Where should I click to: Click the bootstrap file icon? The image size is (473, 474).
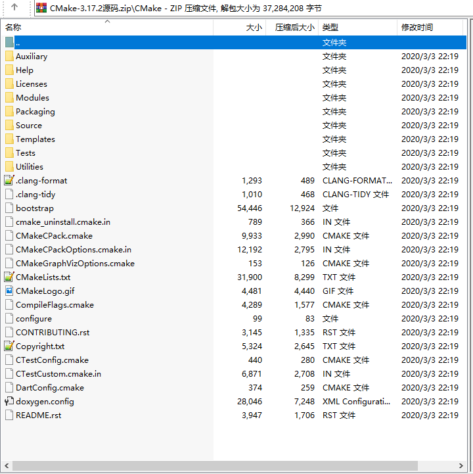pos(9,208)
